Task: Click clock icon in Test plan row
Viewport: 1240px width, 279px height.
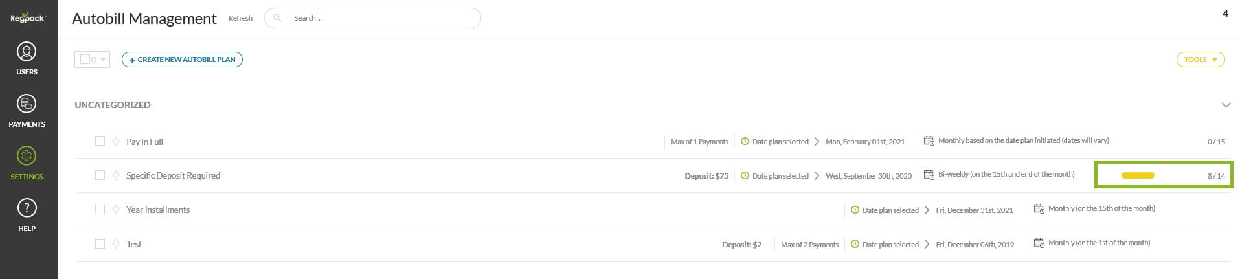Action: point(855,244)
